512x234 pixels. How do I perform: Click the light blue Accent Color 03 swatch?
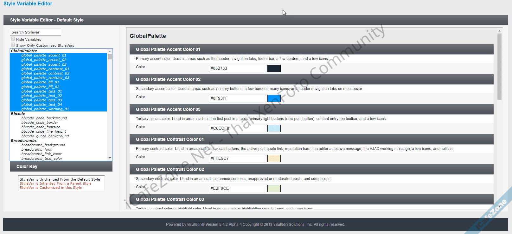(274, 128)
